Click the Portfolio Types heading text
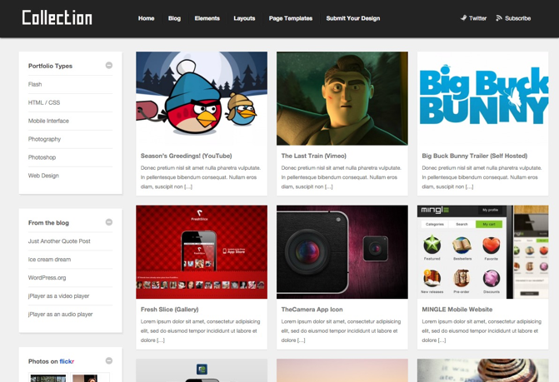This screenshot has height=382, width=559. click(50, 66)
